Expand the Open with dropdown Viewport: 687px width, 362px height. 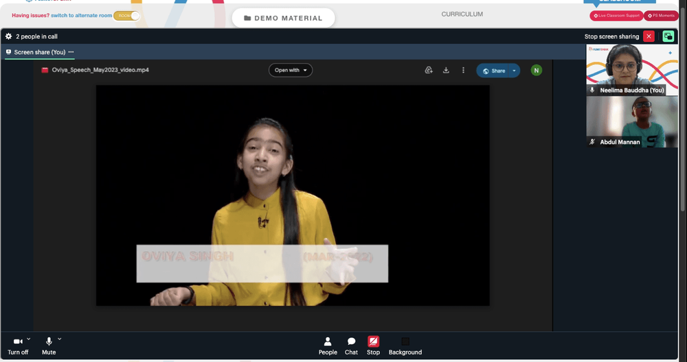click(291, 70)
